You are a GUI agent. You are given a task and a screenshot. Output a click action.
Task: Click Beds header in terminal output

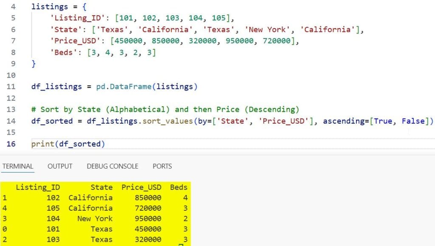179,187
